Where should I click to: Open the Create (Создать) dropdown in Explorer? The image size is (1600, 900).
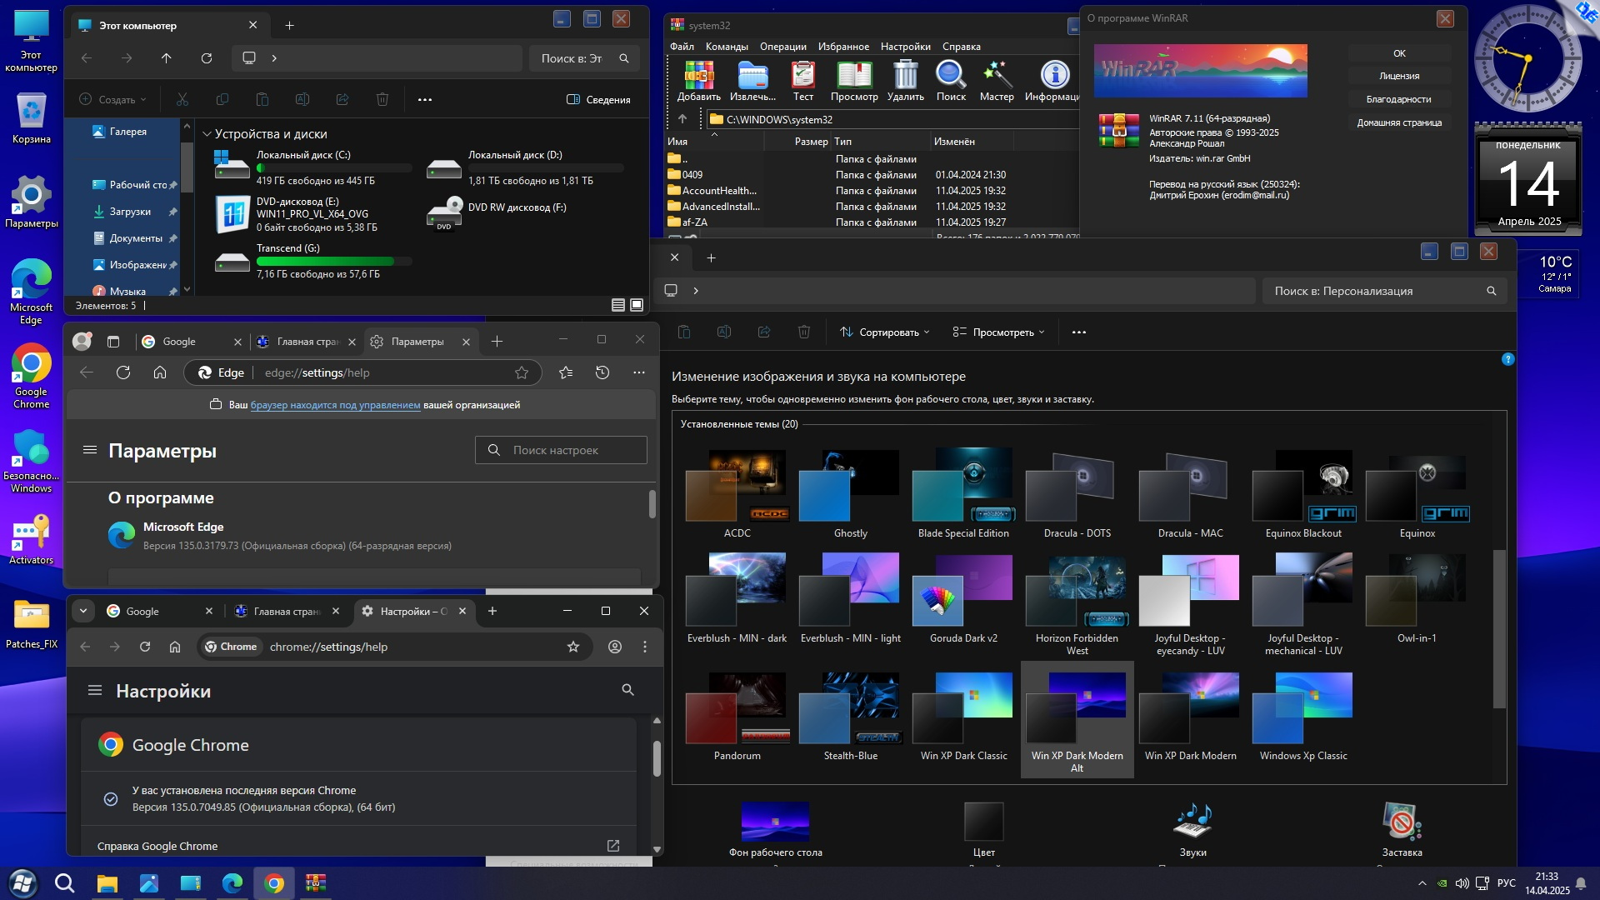tap(113, 99)
